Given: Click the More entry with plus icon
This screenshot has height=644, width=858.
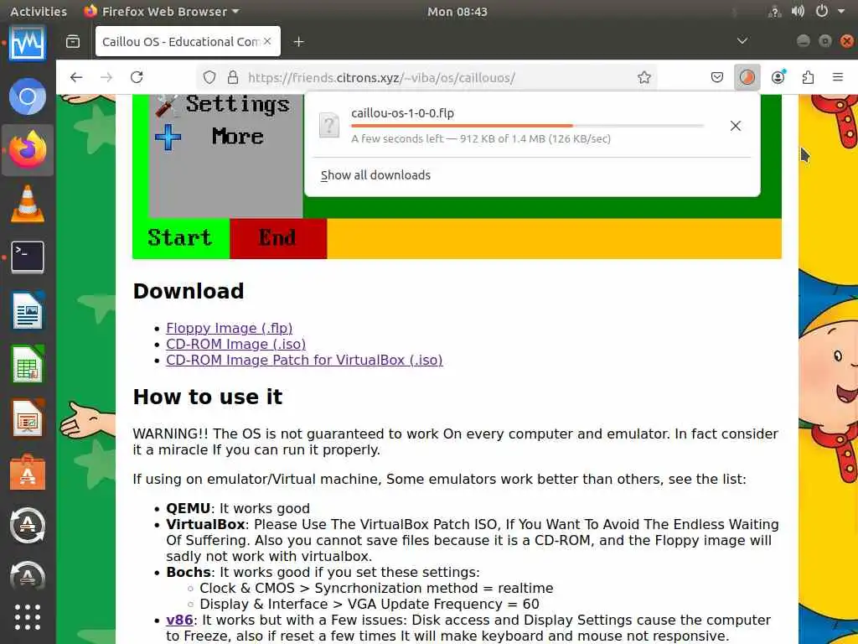Looking at the screenshot, I should [x=209, y=137].
